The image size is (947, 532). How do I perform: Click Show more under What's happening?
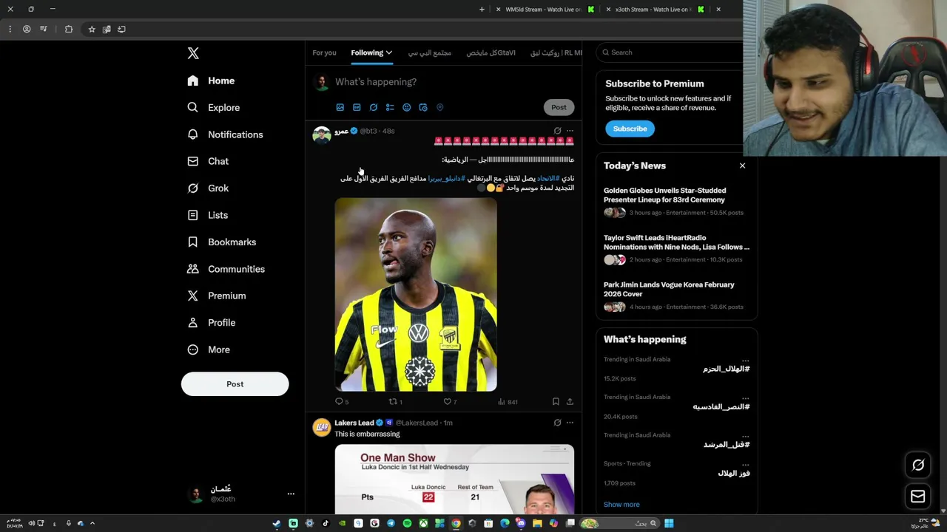[x=621, y=504]
